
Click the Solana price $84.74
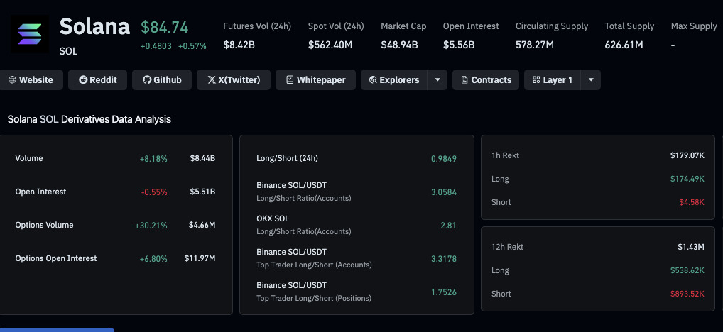165,27
